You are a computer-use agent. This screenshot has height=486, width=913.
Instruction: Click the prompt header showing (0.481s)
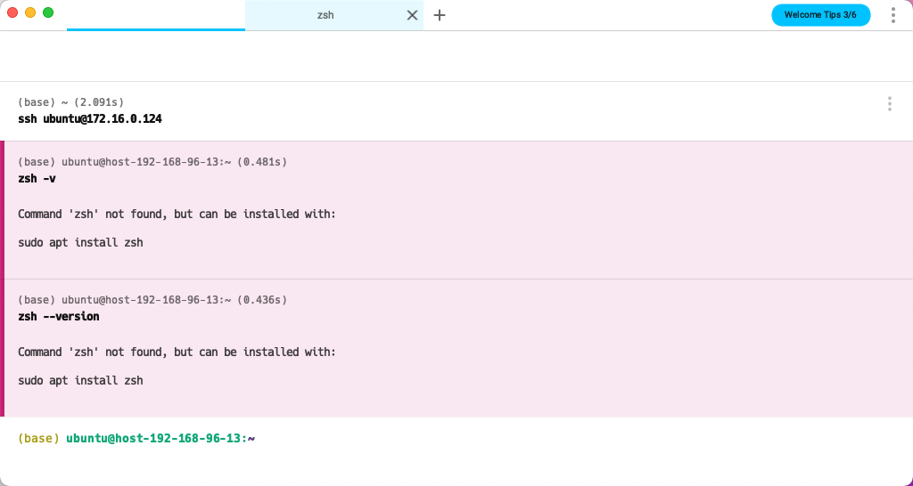click(152, 162)
